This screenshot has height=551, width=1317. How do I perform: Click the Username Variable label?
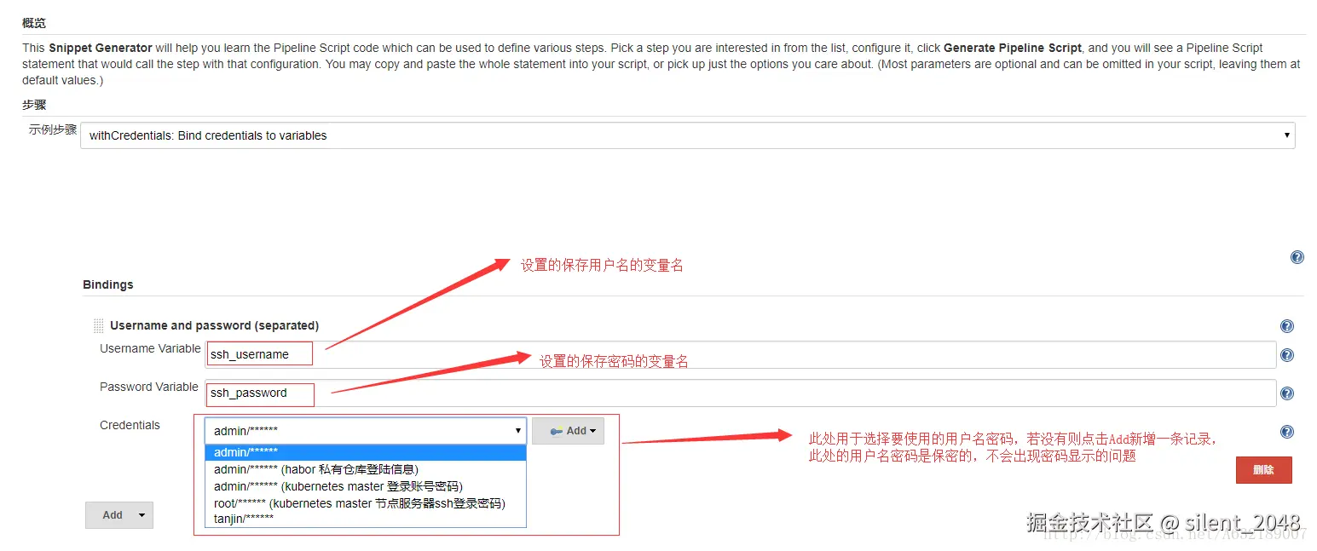[150, 348]
